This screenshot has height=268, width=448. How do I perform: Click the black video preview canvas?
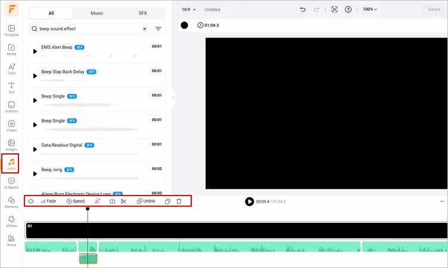coord(326,113)
